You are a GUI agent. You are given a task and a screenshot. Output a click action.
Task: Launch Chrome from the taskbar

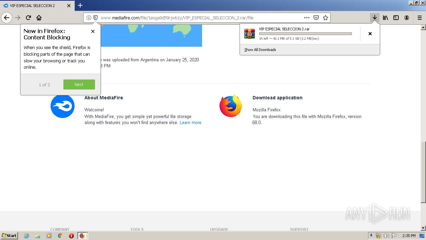(x=60, y=236)
